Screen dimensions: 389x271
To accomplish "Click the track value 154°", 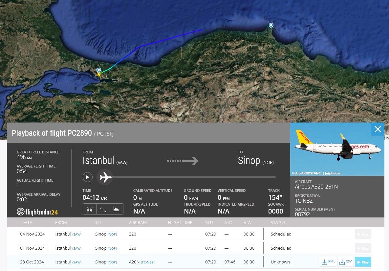I will pyautogui.click(x=275, y=197).
